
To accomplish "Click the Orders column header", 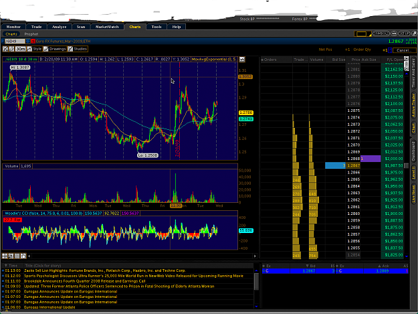I will pos(276,60).
